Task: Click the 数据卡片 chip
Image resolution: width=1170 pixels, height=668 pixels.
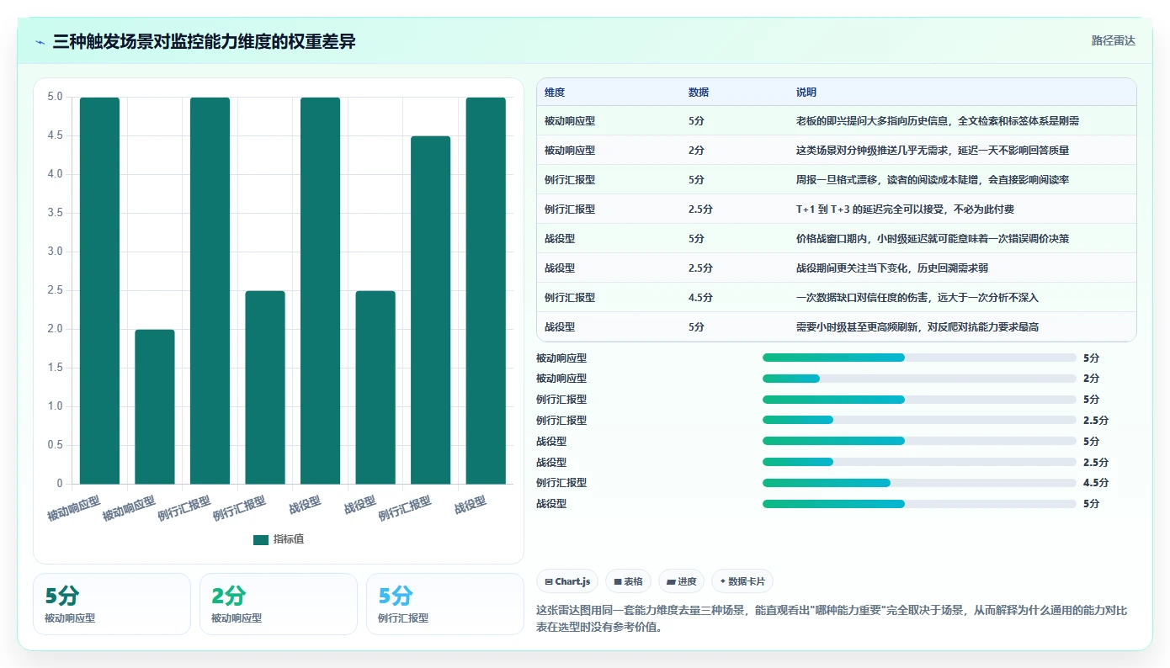Action: (x=742, y=581)
